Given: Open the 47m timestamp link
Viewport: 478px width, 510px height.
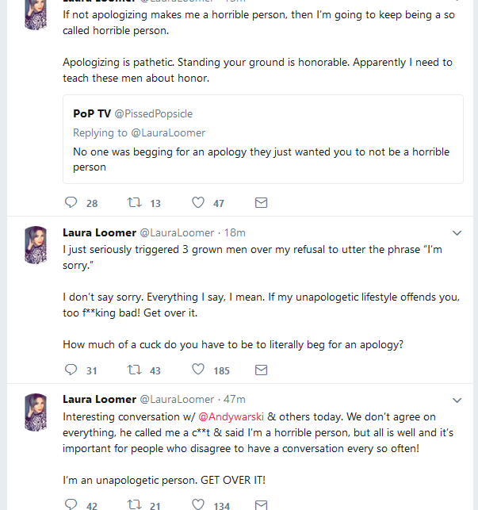Looking at the screenshot, I should 235,400.
